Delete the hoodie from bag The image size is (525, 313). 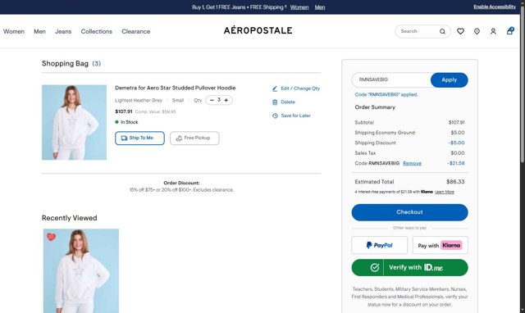(288, 102)
